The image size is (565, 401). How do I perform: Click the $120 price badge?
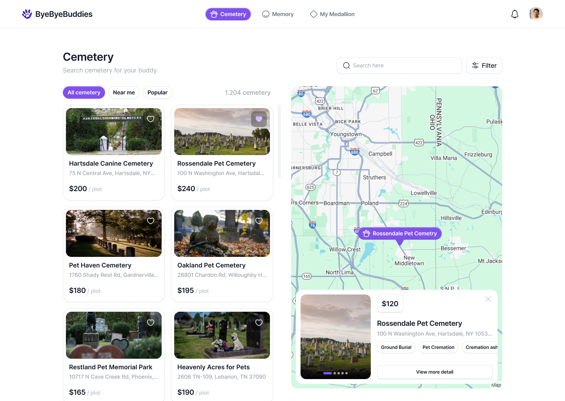[390, 304]
